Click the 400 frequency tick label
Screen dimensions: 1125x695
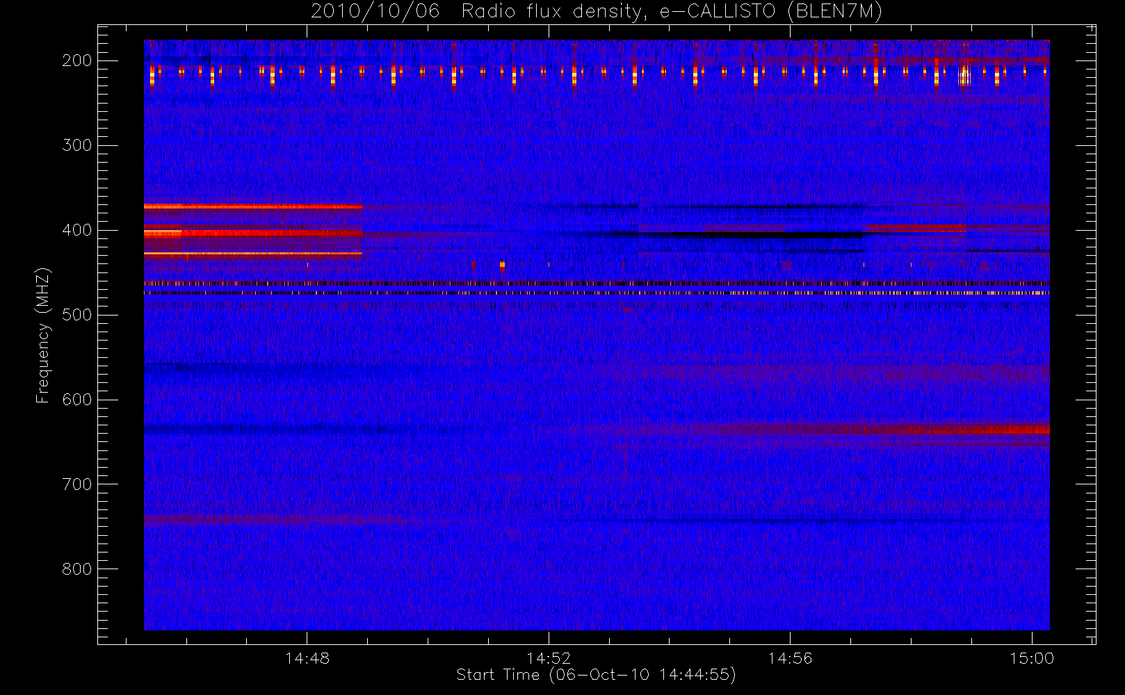[77, 230]
